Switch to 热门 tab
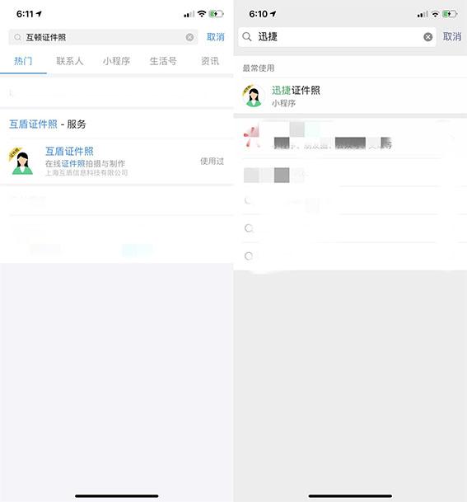This screenshot has width=467, height=502. tap(23, 61)
